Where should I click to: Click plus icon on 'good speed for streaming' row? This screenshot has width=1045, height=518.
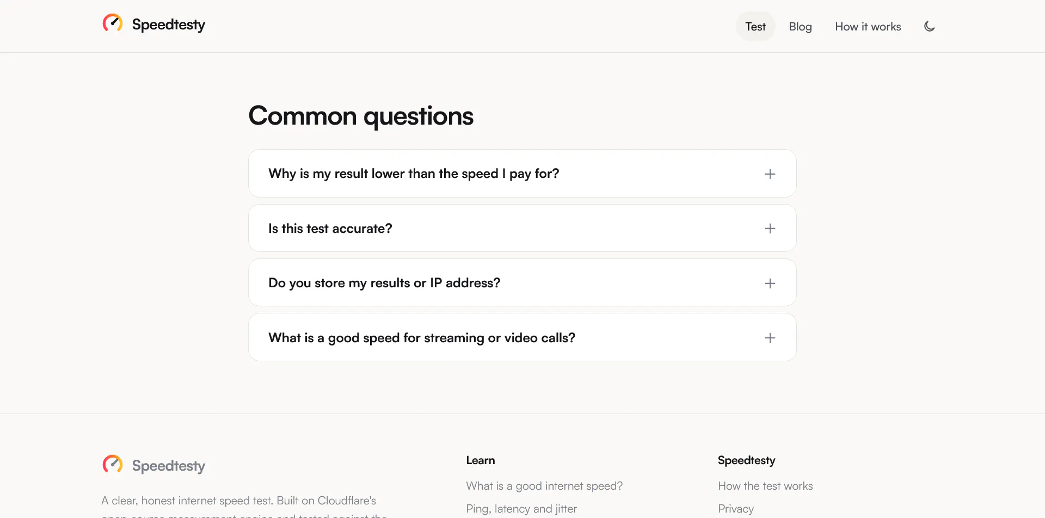coord(770,338)
